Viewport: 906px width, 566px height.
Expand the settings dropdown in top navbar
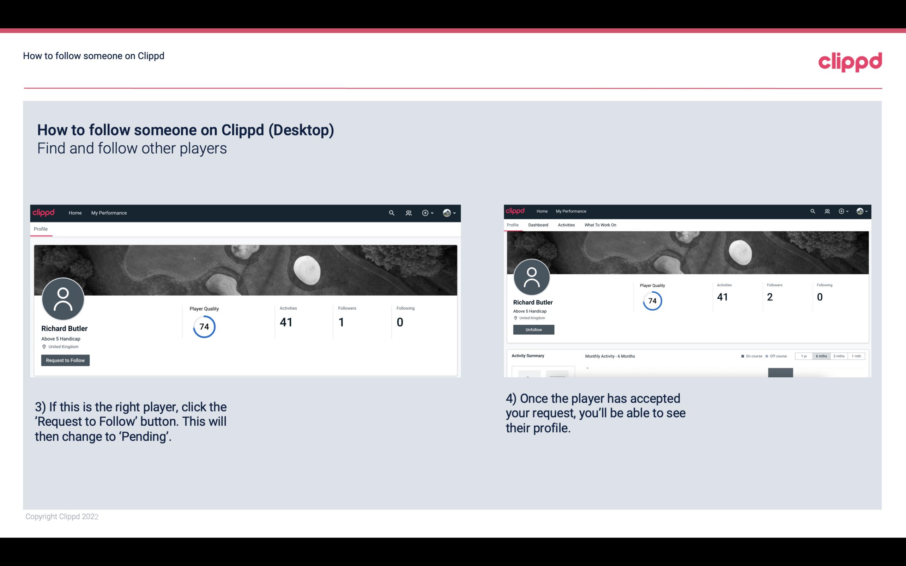pyautogui.click(x=449, y=213)
